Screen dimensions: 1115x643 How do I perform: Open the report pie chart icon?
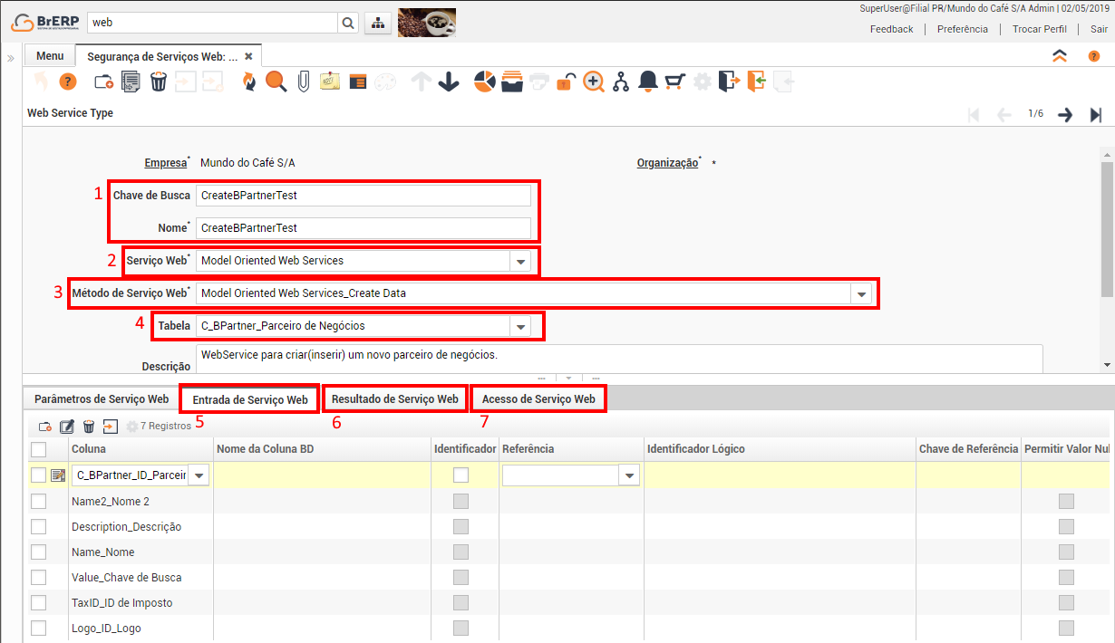(485, 82)
